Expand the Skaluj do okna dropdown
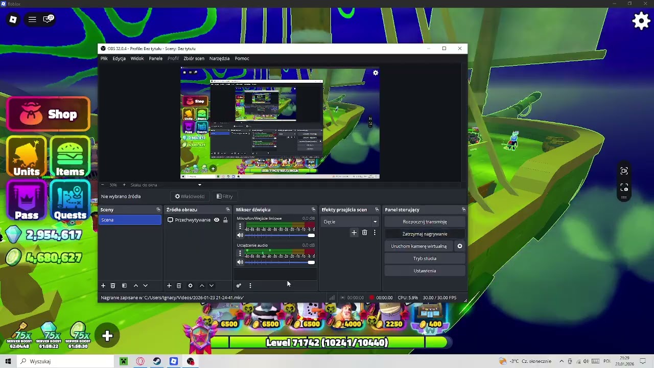The image size is (654, 368). 199,185
